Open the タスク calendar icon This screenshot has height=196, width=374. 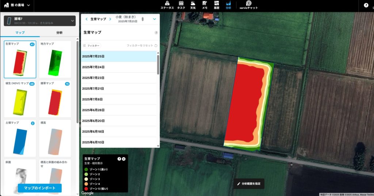tap(181, 5)
